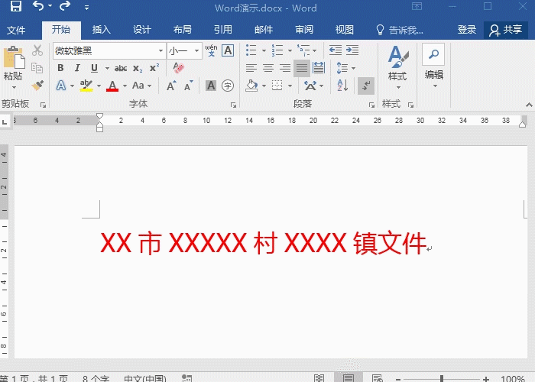Toggle superscript formatting
The height and width of the screenshot is (382, 535).
click(x=154, y=68)
